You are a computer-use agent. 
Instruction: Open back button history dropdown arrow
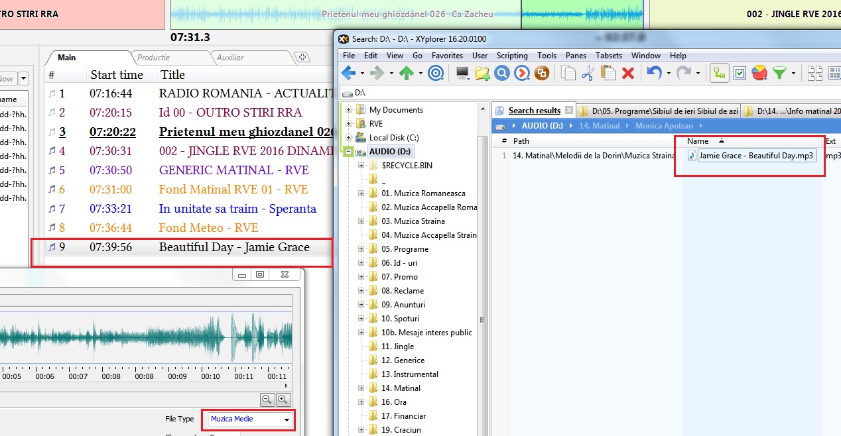coord(361,73)
